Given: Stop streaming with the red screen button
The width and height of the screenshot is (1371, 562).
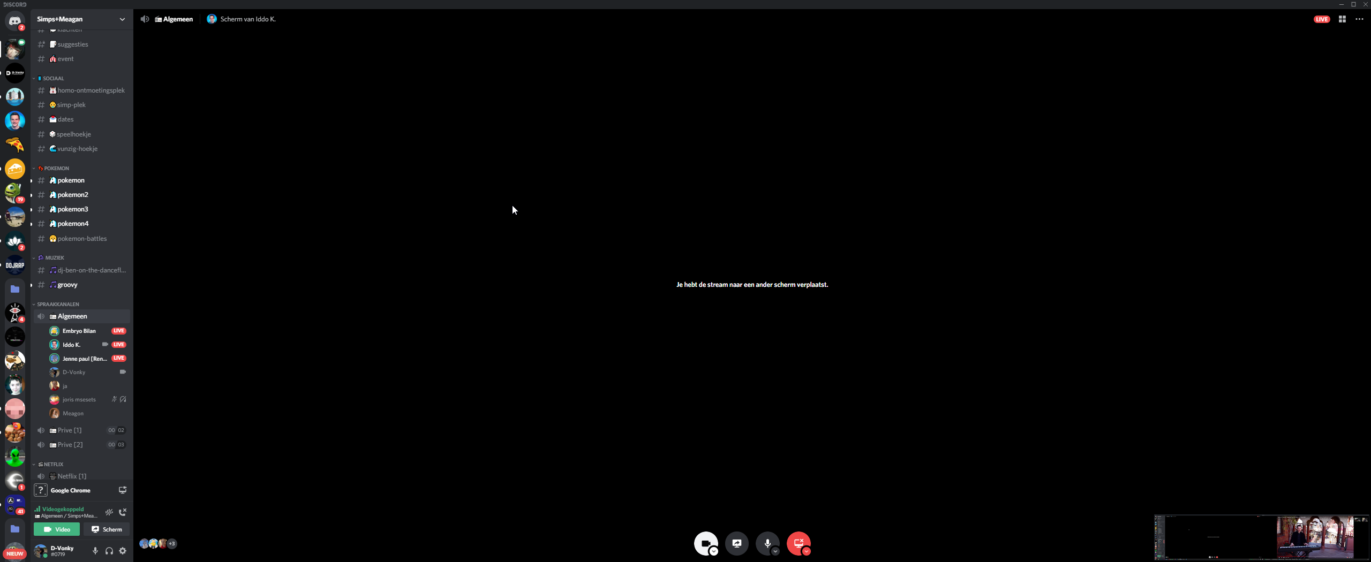Looking at the screenshot, I should (798, 543).
